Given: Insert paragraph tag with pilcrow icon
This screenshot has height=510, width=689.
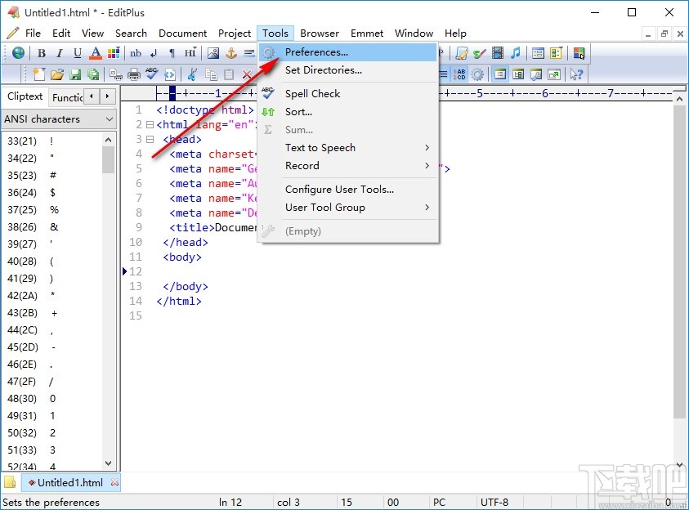Looking at the screenshot, I should (172, 53).
